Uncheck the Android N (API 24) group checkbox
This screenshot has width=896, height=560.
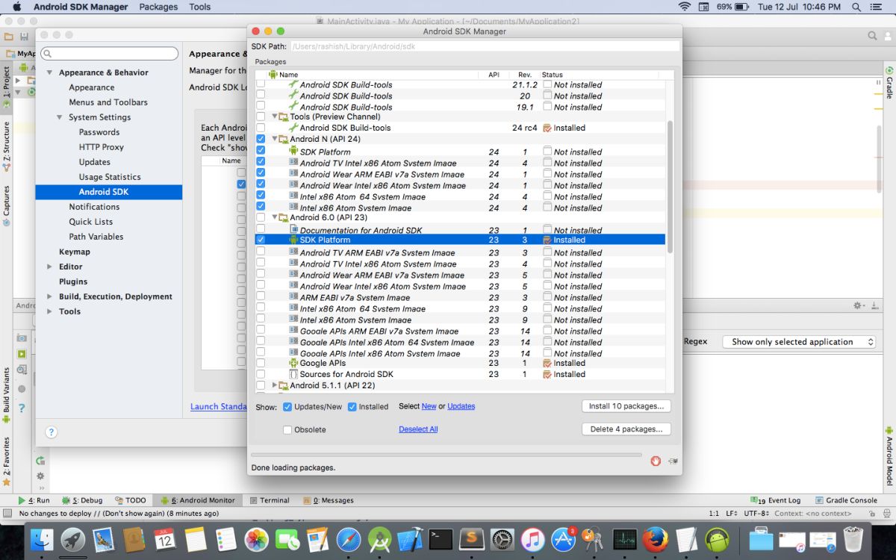261,139
